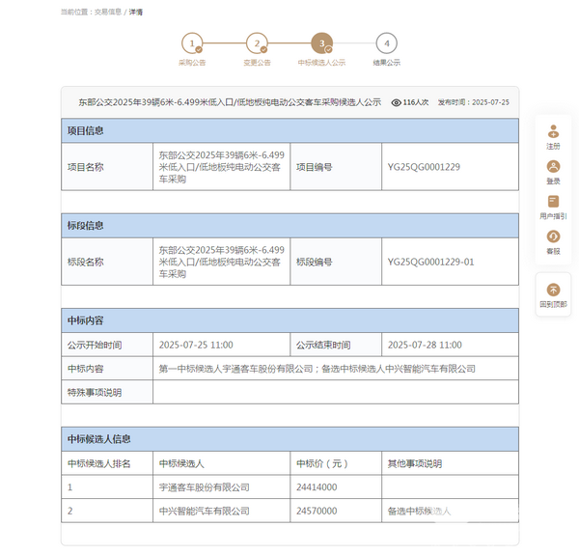Click the 交易信息 breadcrumb link
Screen dimensions: 579x555
107,12
